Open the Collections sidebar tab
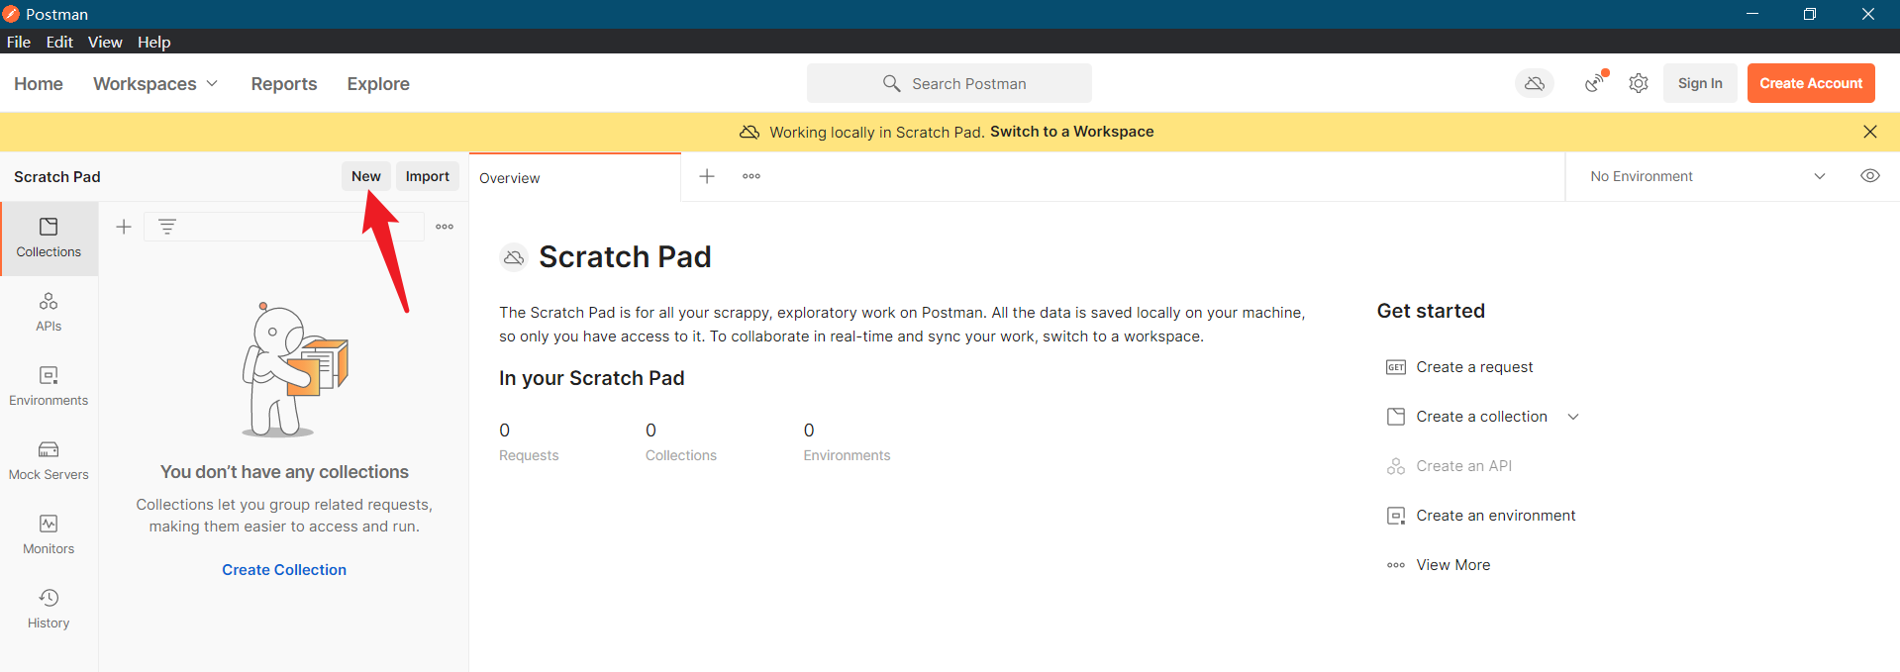This screenshot has width=1900, height=672. [49, 239]
